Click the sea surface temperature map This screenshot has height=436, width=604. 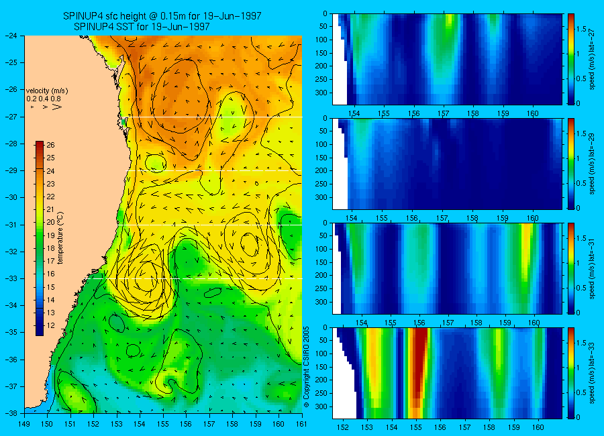163,224
